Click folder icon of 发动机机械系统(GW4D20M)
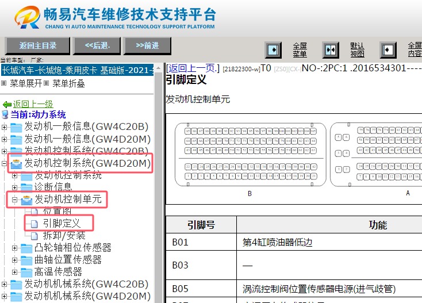This screenshot has height=303, width=422. [16, 297]
